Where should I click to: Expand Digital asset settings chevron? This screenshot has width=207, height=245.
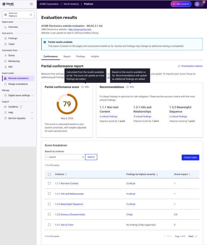click(32, 95)
